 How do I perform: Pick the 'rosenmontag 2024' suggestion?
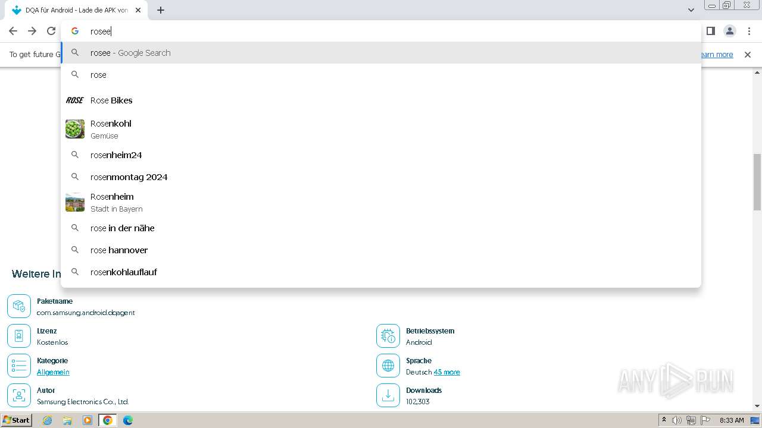coord(381,177)
